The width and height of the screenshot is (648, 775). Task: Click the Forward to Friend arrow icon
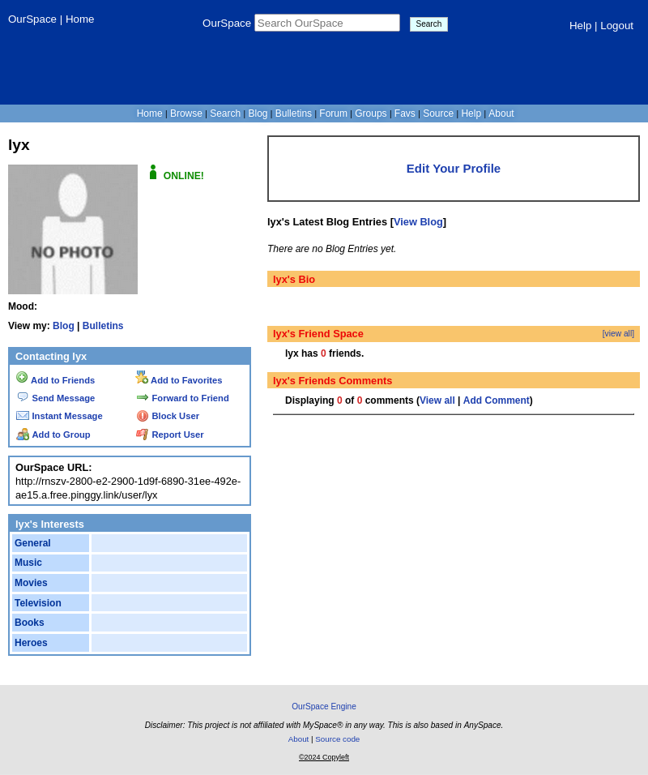143,397
